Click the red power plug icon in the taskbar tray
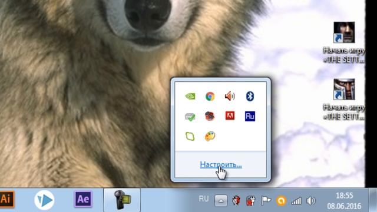The height and width of the screenshot is (212, 377). tap(250, 201)
